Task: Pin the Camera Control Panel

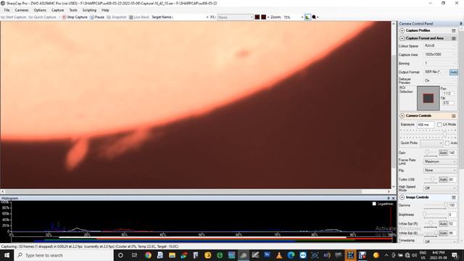Action: coord(461,24)
